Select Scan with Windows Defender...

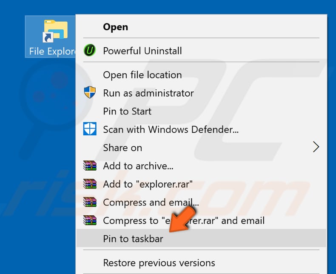point(201,129)
